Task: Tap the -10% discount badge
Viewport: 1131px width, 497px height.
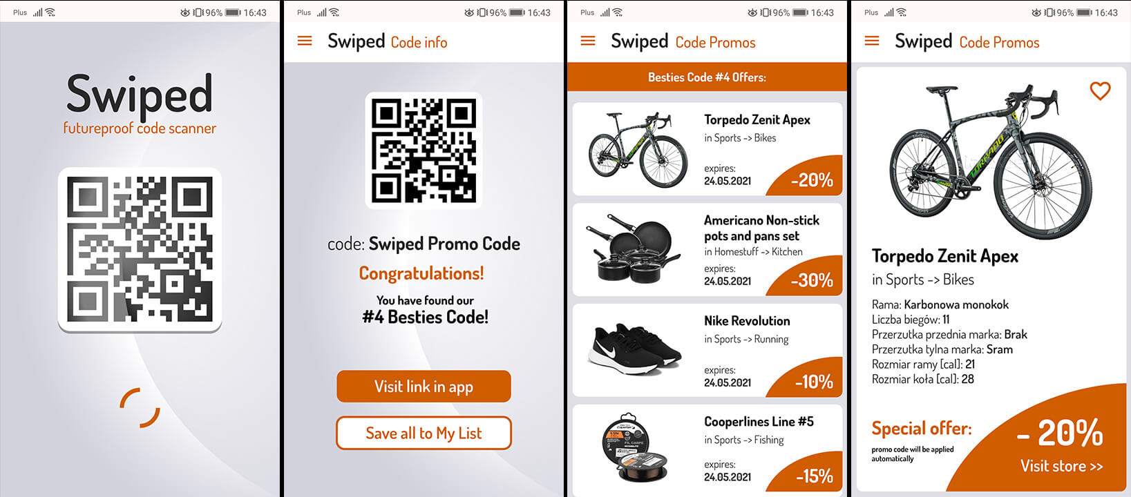Action: click(809, 379)
